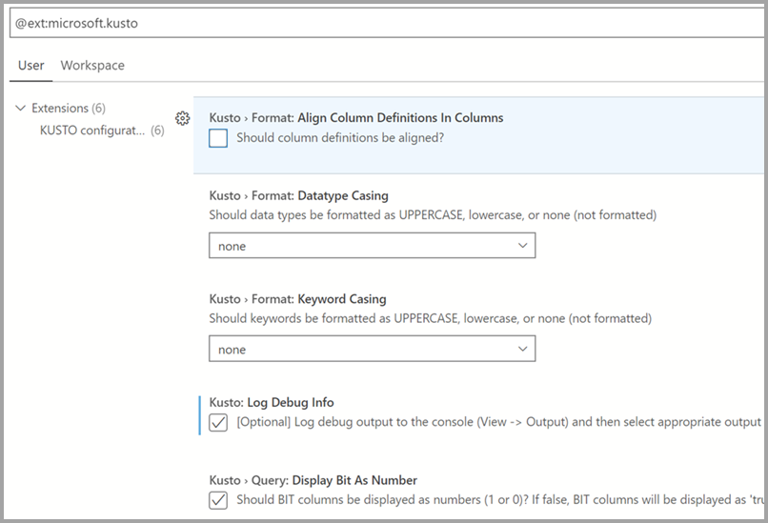
Task: Select KUSTO configuration in settings tree
Action: click(x=102, y=131)
